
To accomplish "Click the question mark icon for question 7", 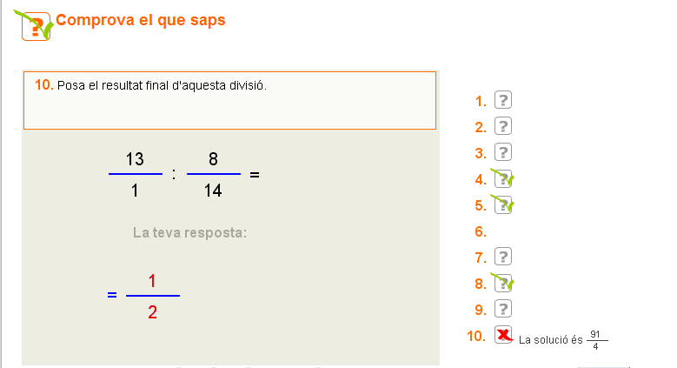I will click(502, 257).
